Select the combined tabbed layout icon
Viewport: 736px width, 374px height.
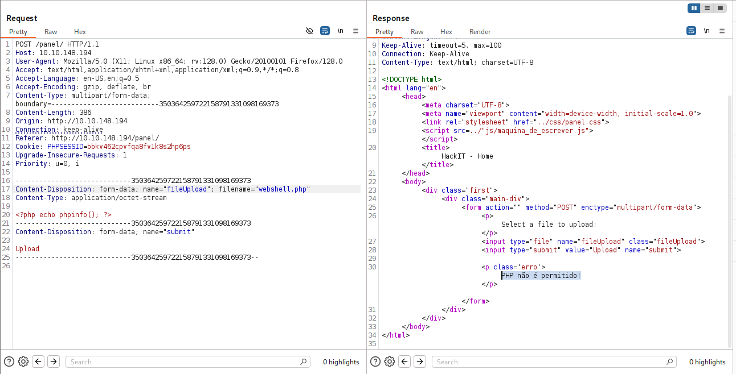pos(720,8)
